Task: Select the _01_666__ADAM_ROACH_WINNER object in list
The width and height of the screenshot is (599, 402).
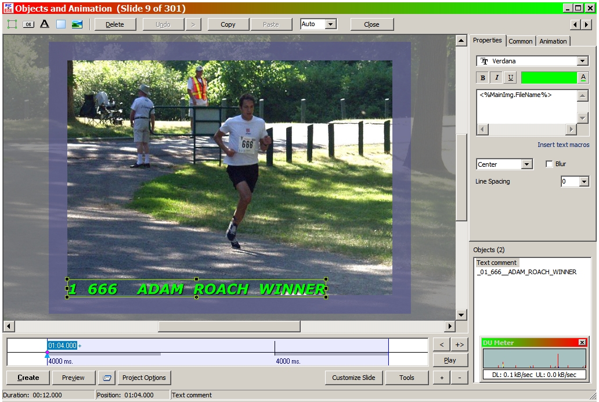Action: [526, 272]
